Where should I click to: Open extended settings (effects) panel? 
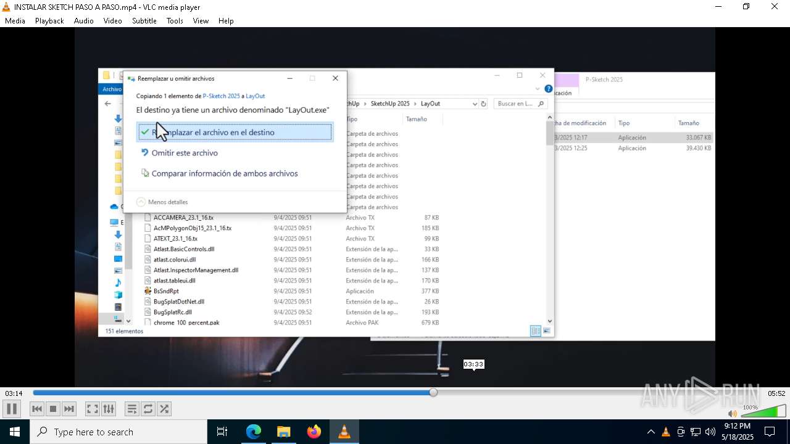[x=108, y=409]
